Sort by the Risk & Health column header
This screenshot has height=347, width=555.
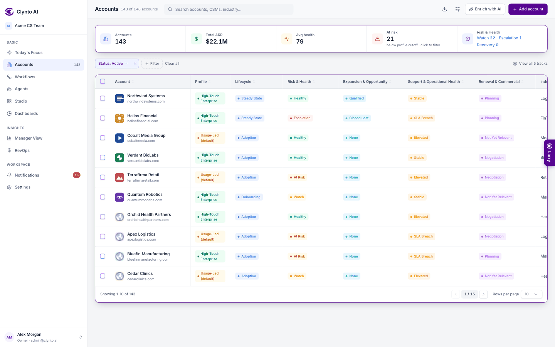pos(301,82)
